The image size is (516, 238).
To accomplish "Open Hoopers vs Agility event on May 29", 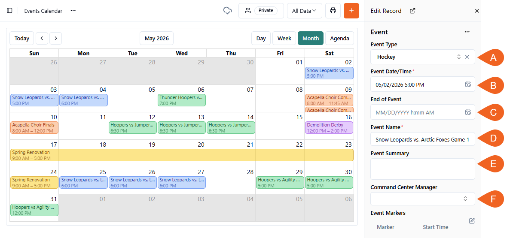I will pyautogui.click(x=280, y=183).
